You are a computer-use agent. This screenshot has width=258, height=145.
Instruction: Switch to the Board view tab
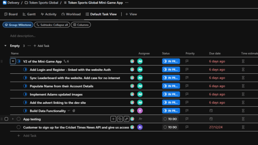tap(11, 14)
